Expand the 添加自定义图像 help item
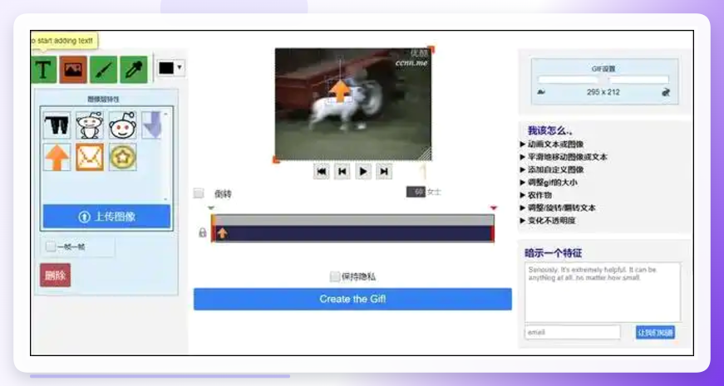724x386 pixels. [x=552, y=169]
